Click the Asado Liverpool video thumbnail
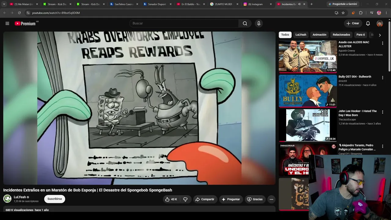The image size is (391, 220). tap(308, 57)
